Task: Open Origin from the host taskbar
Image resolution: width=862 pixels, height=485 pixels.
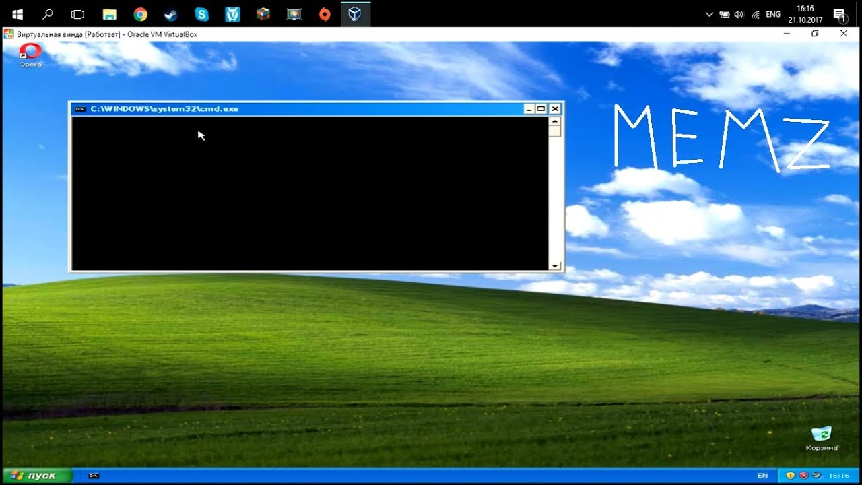Action: [x=325, y=13]
